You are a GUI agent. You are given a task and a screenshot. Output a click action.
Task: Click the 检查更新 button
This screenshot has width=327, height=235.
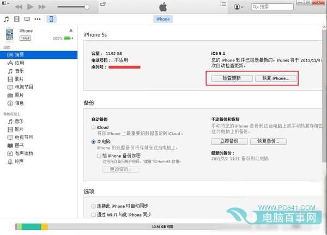point(232,78)
